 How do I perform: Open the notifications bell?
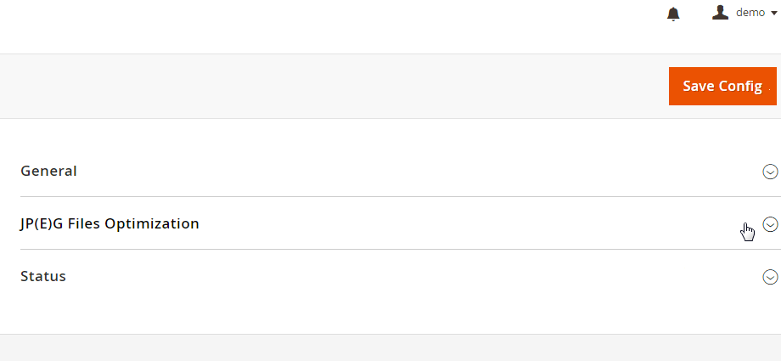(673, 14)
